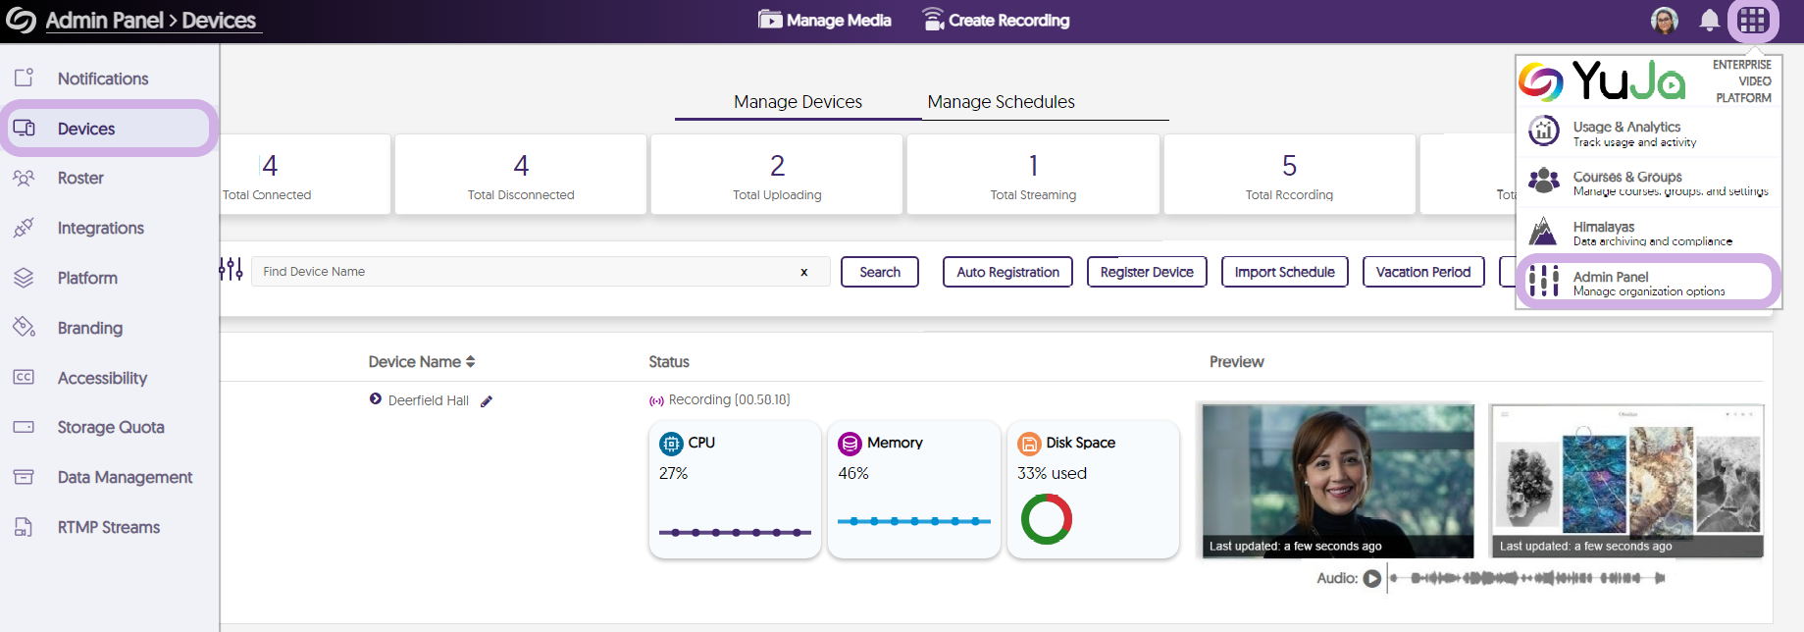Open Usage & Analytics from the menu
Image resolution: width=1804 pixels, height=632 pixels.
coord(1626,132)
